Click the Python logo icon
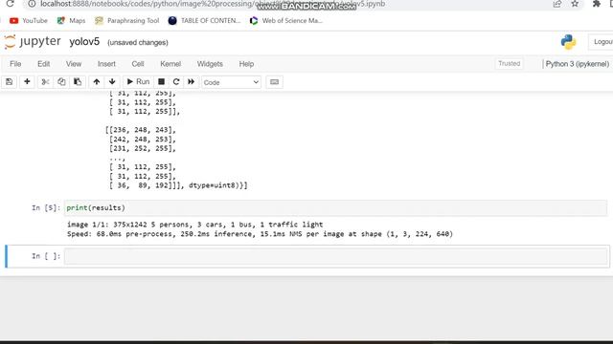The width and height of the screenshot is (613, 344). coord(568,42)
